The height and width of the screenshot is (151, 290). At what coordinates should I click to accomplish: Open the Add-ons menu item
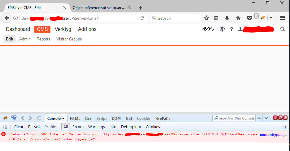87,29
